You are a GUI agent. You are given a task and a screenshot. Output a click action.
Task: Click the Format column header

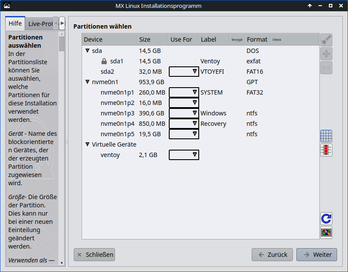pyautogui.click(x=257, y=39)
